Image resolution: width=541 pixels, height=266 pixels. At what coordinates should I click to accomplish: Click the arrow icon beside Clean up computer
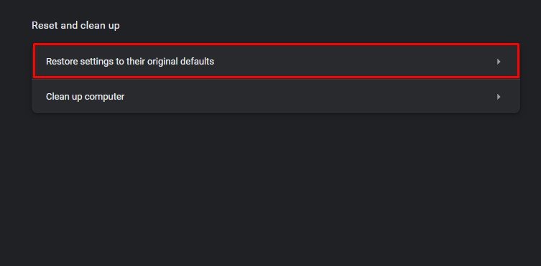[x=499, y=97]
